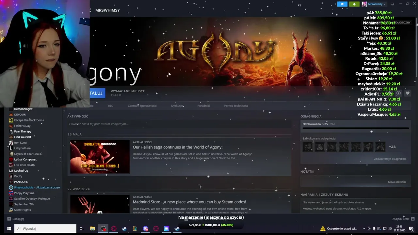Select PANICORE in the library list
This screenshot has height=235, width=418.
point(21,182)
